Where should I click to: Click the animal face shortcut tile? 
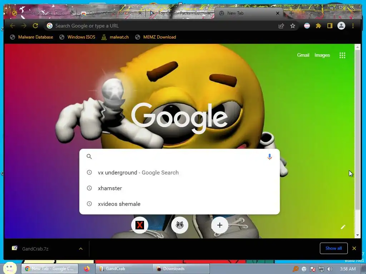tap(180, 225)
